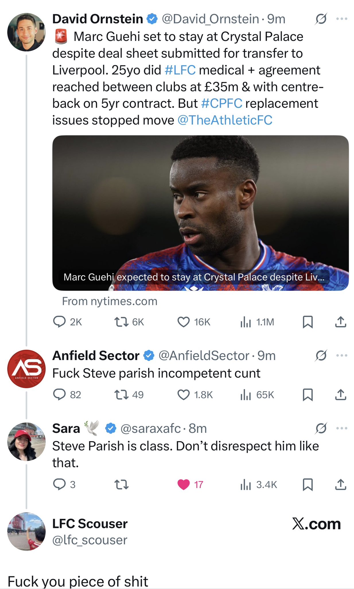Share Sara's tweet
The height and width of the screenshot is (589, 354).
coord(341,485)
